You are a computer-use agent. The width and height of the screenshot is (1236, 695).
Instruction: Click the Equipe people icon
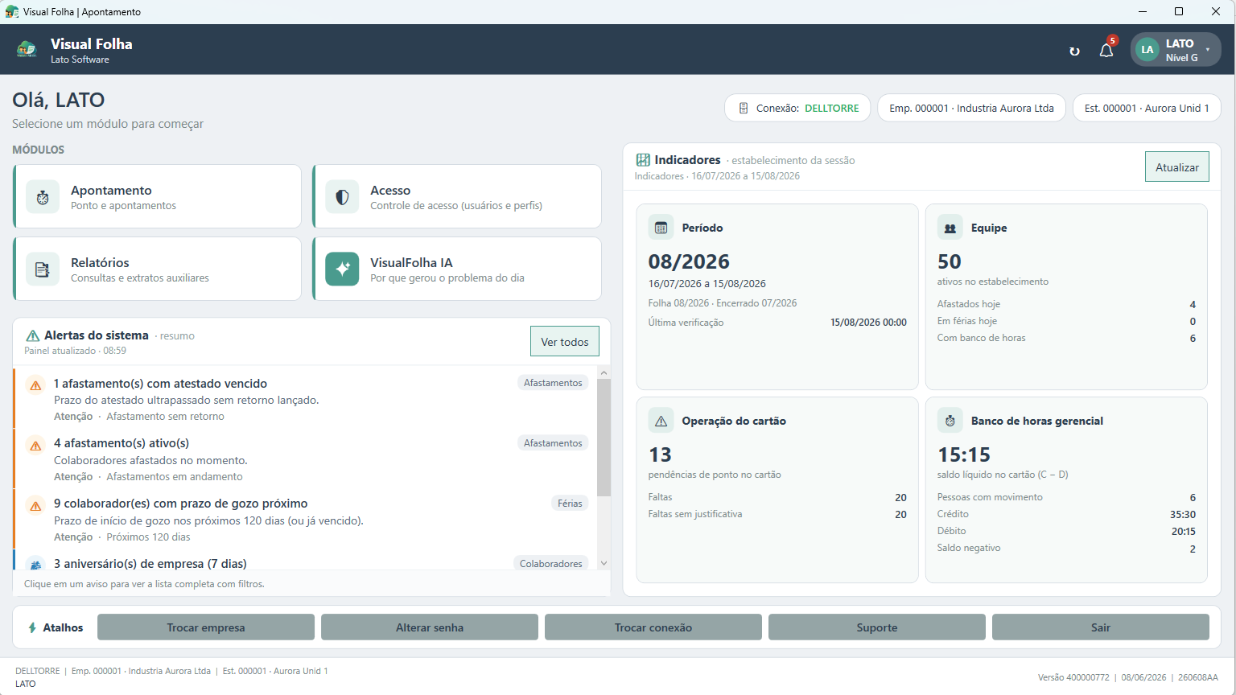pos(950,228)
